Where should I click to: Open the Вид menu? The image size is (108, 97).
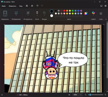click(21, 6)
